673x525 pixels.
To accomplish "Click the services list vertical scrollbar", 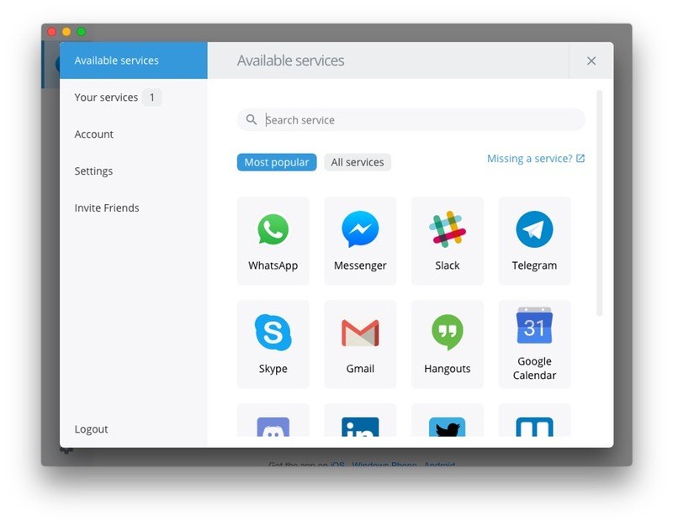I will click(600, 202).
